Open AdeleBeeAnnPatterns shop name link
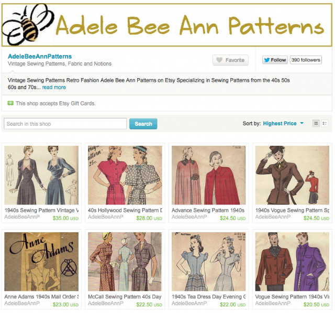Viewport: 335px width, 313px height. point(40,57)
